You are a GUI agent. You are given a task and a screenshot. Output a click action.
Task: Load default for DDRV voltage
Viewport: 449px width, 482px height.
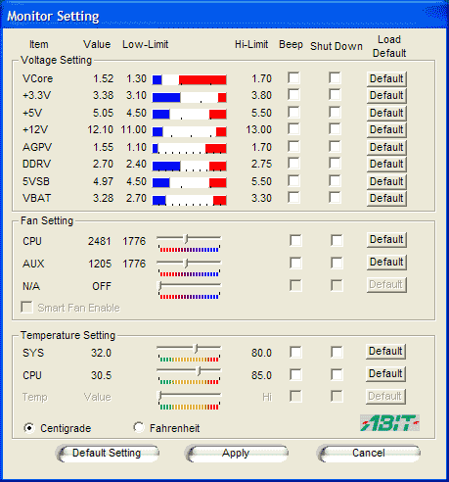coord(386,165)
